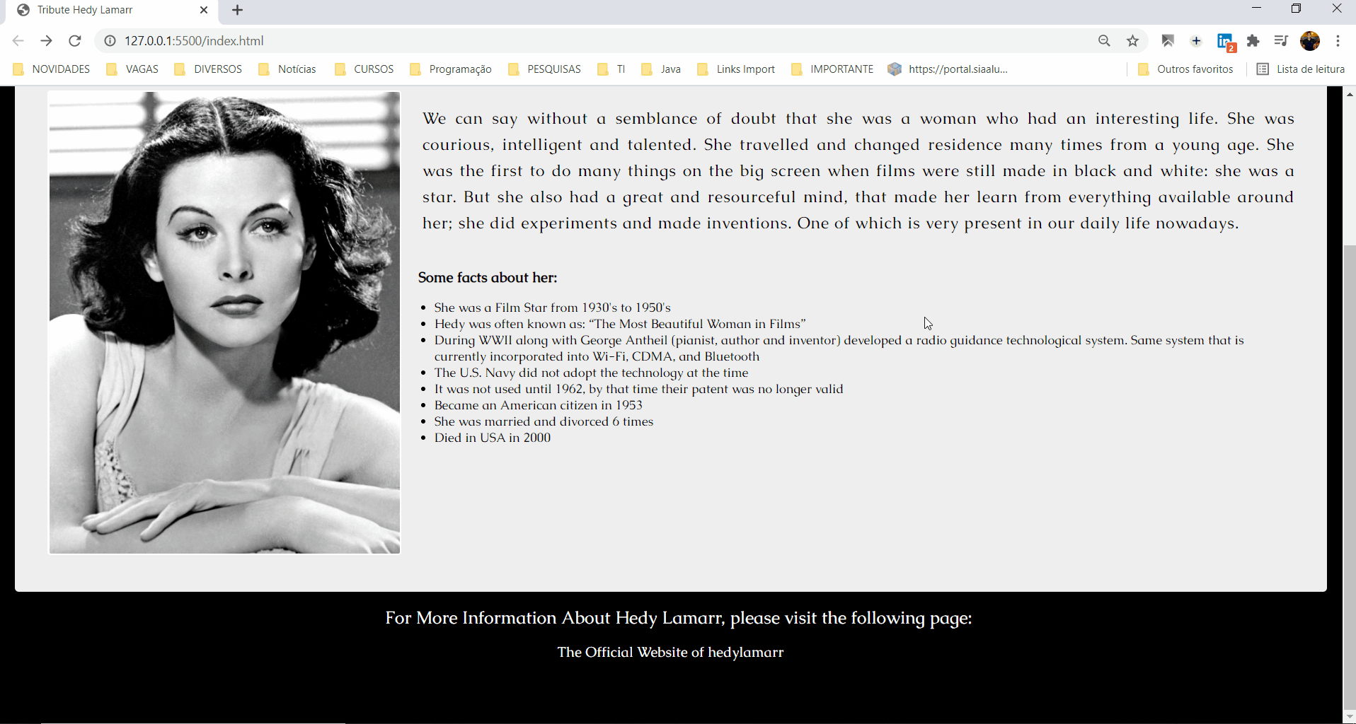This screenshot has height=724, width=1356.
Task: Click the 'Some facts about her:' heading
Action: [488, 278]
